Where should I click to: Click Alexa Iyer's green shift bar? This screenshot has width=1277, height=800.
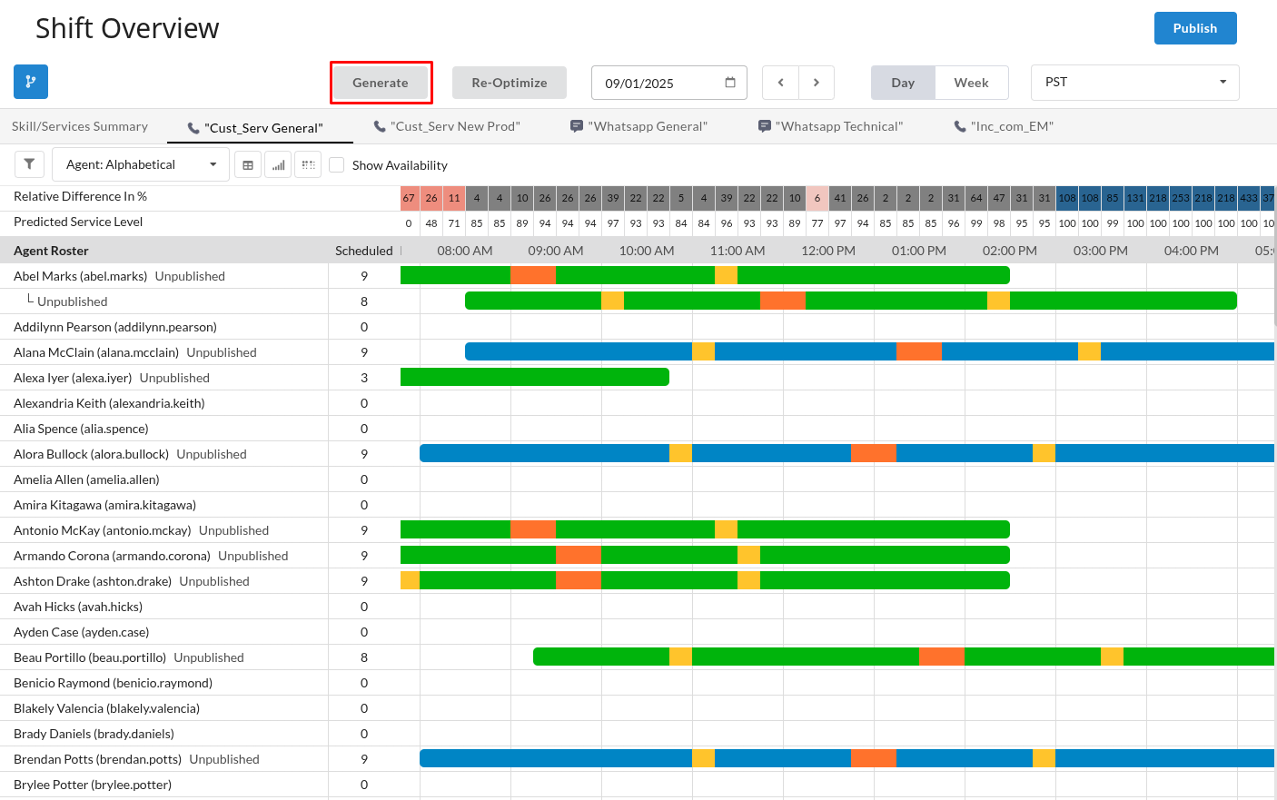534,377
